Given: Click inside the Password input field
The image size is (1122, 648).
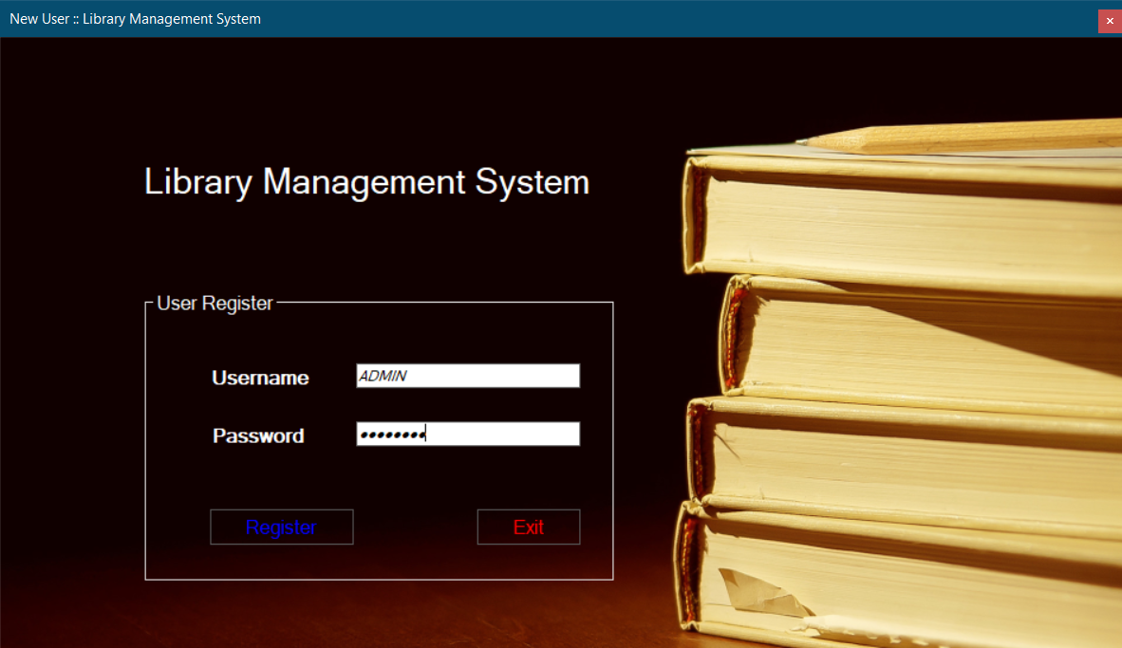Looking at the screenshot, I should (467, 434).
